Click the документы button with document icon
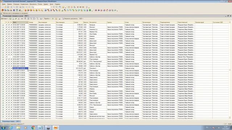 70,19
